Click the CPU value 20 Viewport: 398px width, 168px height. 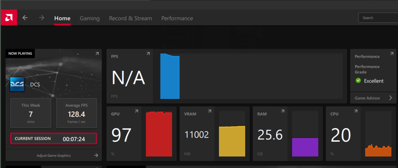pos(341,135)
